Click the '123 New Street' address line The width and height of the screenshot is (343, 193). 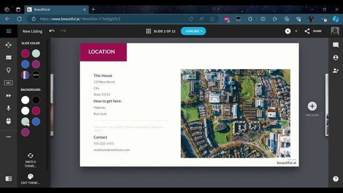(x=104, y=82)
